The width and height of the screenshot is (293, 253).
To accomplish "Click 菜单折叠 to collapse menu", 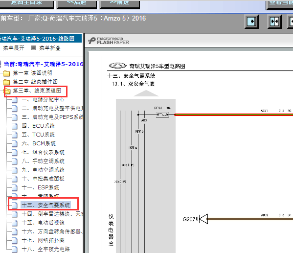I will [50, 48].
